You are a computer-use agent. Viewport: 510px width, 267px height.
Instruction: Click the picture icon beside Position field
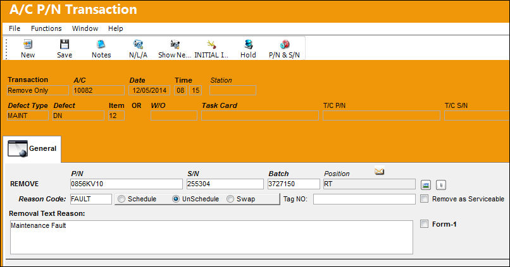425,185
